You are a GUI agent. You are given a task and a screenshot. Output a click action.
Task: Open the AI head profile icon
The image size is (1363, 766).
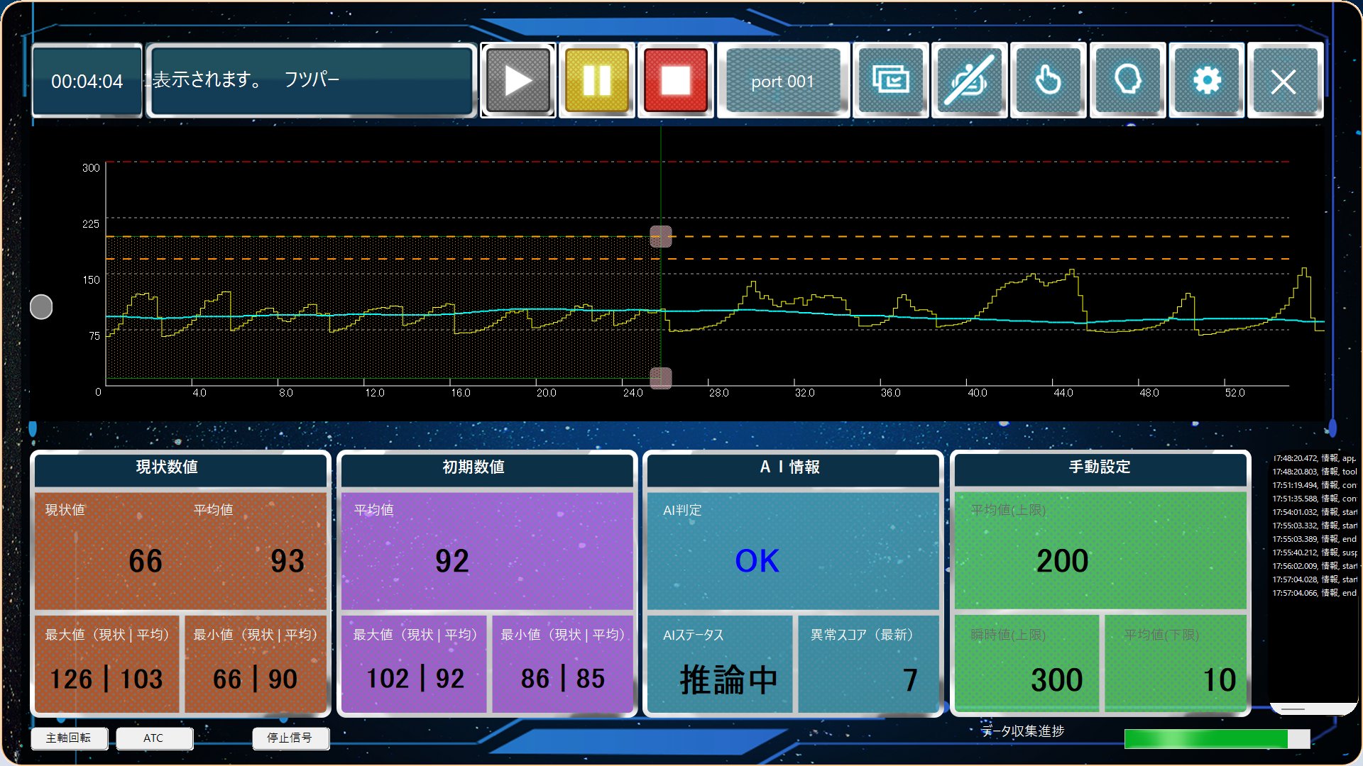pyautogui.click(x=1127, y=81)
